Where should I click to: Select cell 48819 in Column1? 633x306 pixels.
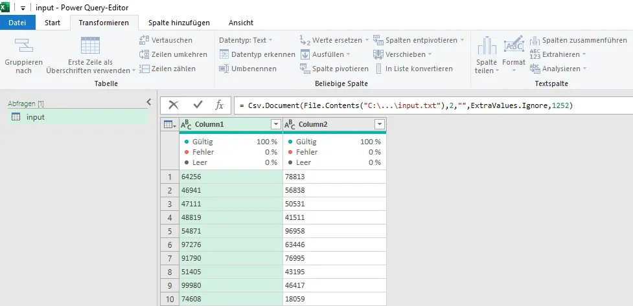(x=230, y=217)
